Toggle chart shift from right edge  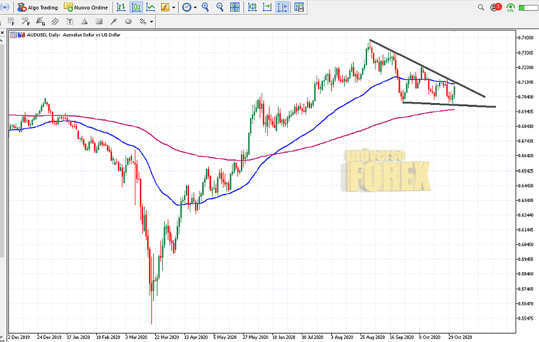(282, 7)
